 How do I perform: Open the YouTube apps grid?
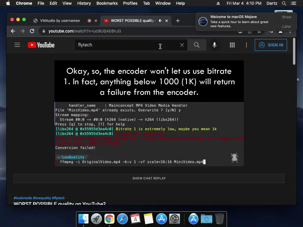(232, 45)
